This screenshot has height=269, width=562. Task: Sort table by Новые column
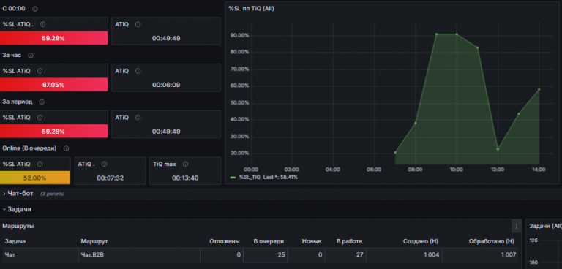click(312, 241)
